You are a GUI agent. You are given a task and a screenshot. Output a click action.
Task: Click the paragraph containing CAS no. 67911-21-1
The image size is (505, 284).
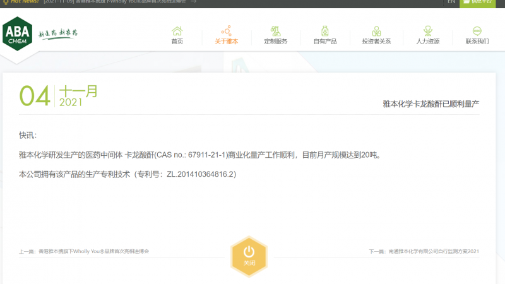pyautogui.click(x=200, y=155)
